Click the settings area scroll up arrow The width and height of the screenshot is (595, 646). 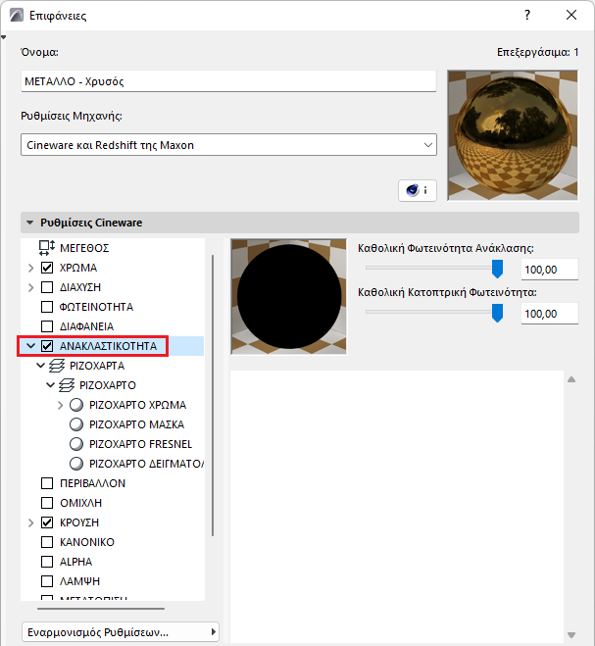point(571,379)
